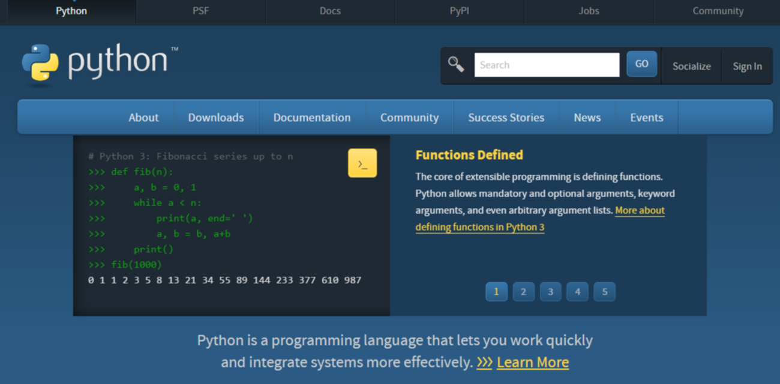Switch to the PyPI top tab
The width and height of the screenshot is (780, 384).
tap(459, 11)
